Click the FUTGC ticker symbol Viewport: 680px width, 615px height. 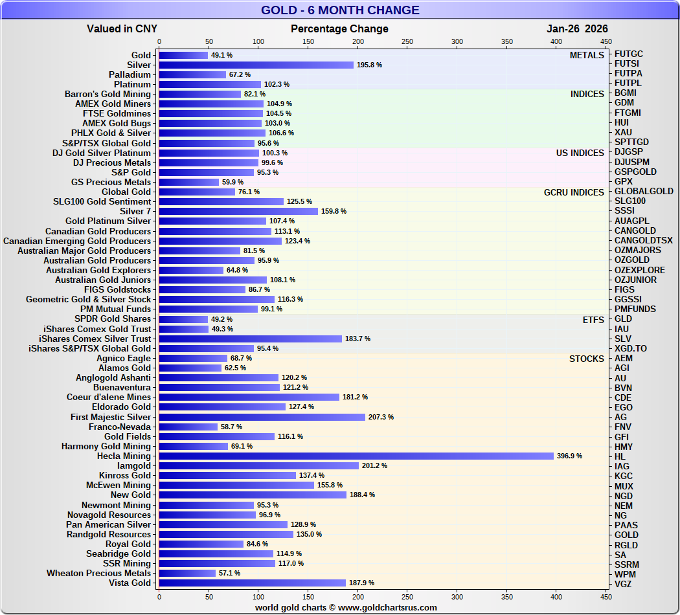(629, 54)
